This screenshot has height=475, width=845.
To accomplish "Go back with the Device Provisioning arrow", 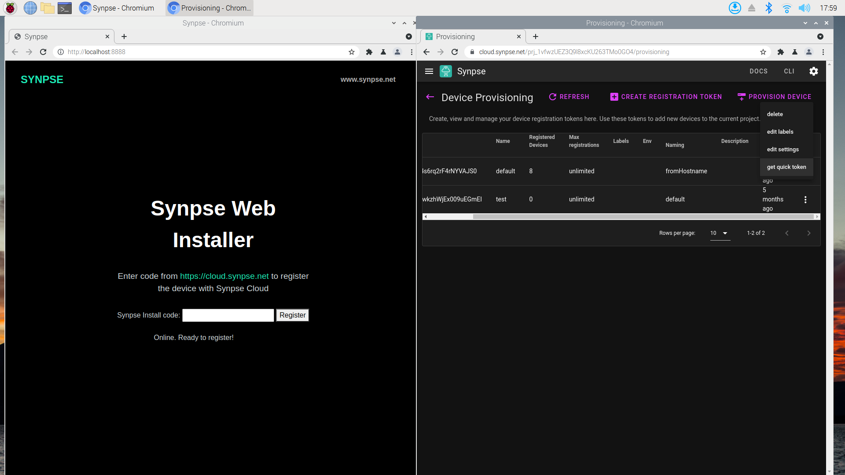I will pos(430,97).
